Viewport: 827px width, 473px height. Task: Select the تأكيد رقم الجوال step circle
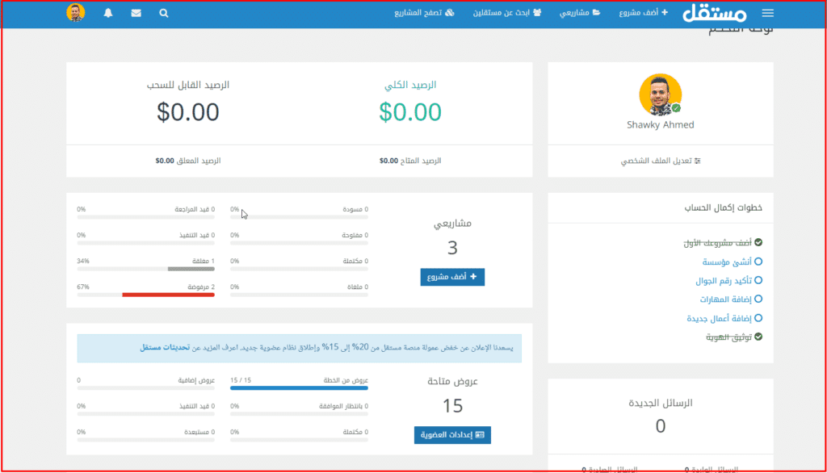[758, 281]
